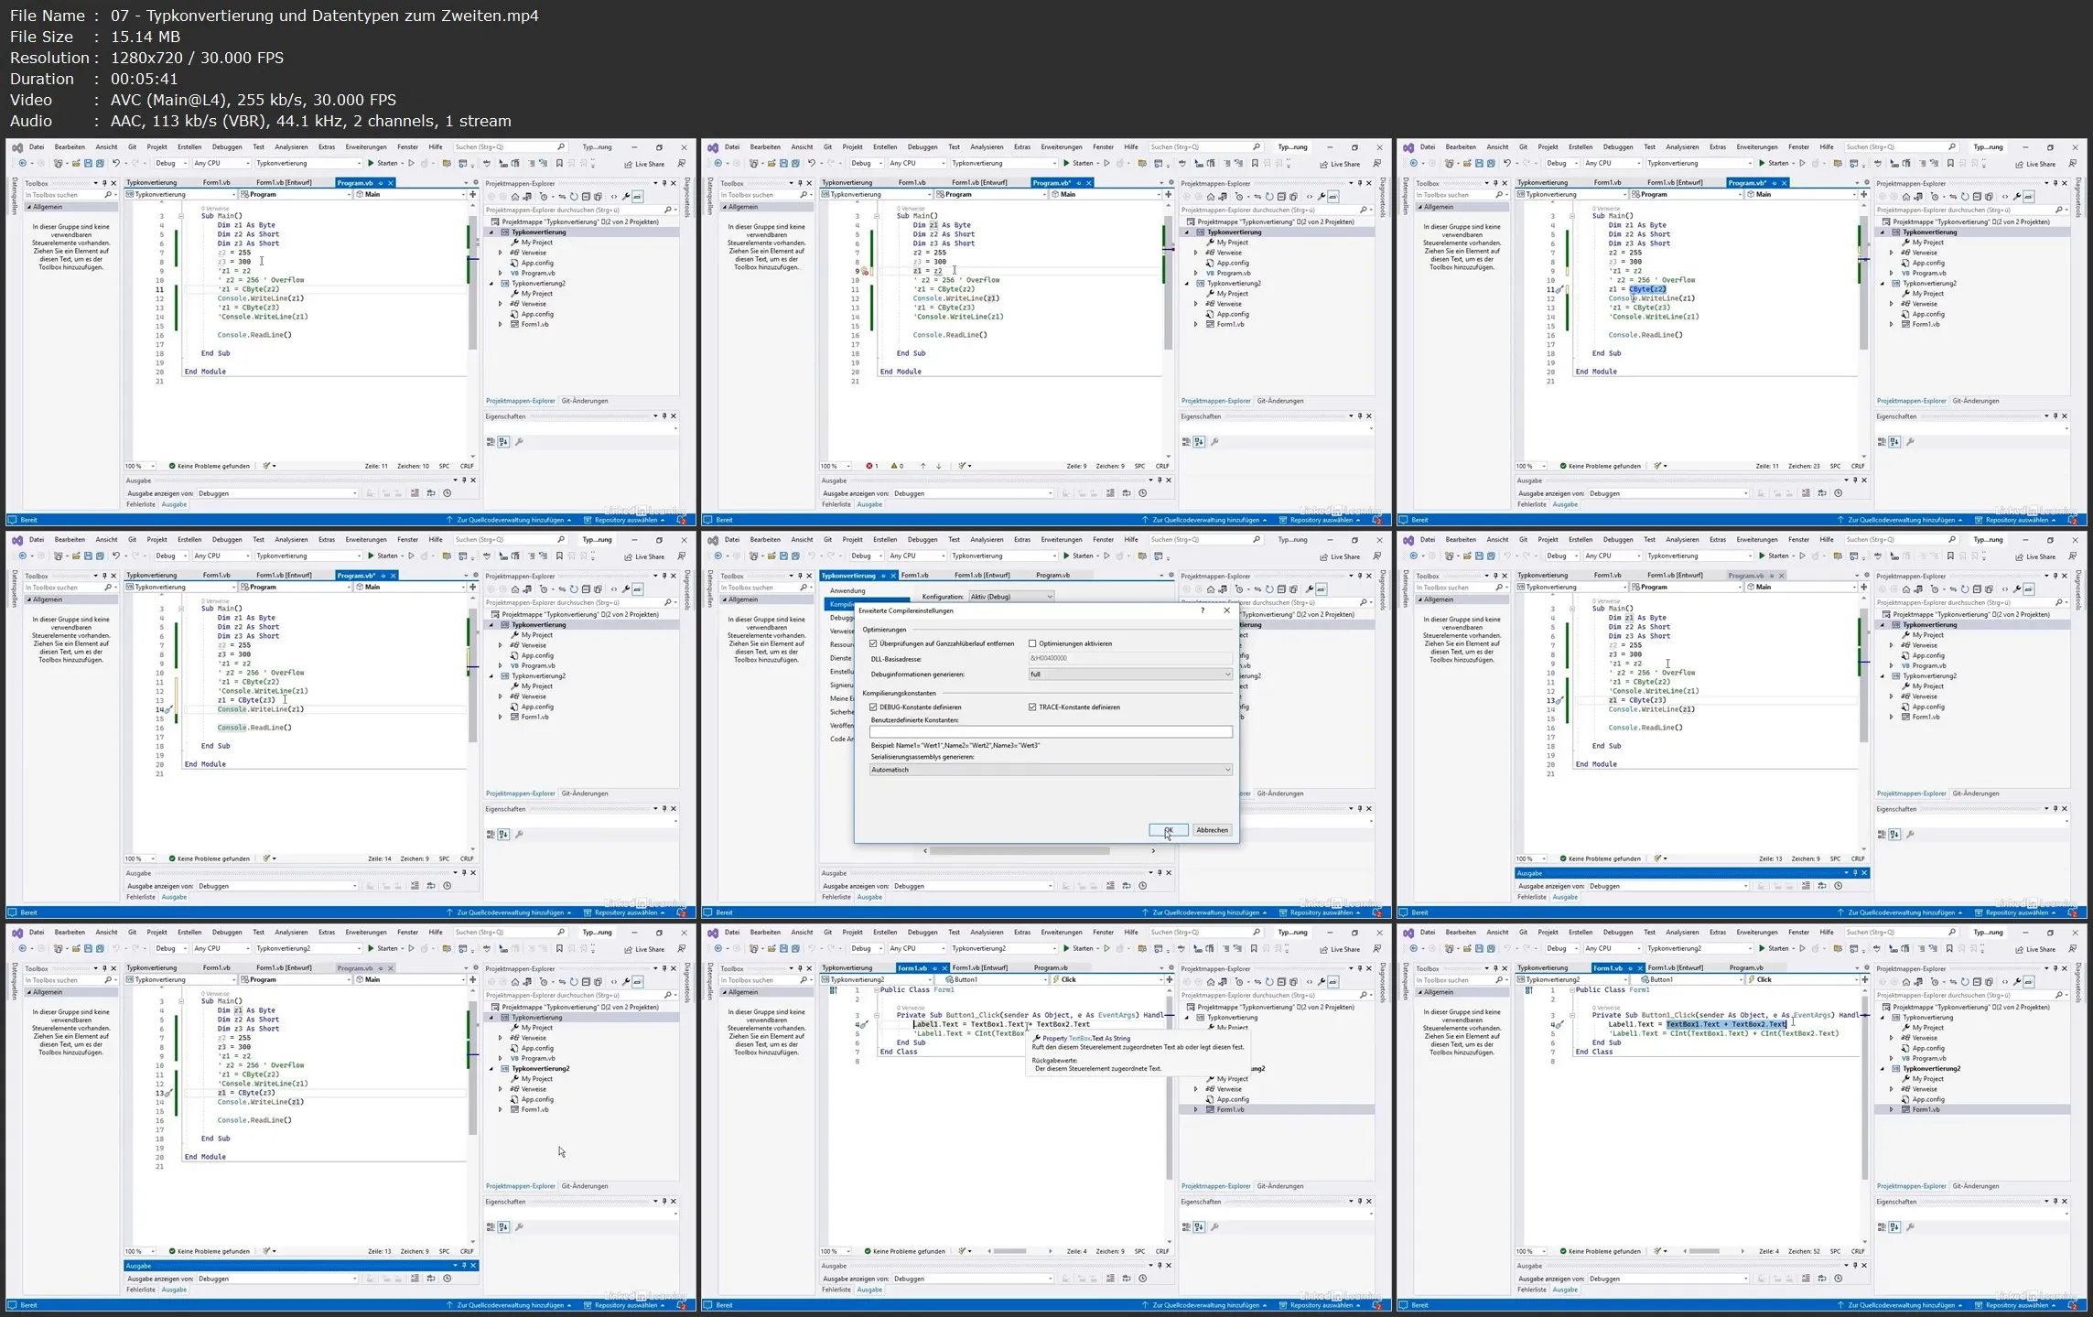Viewport: 2093px width, 1317px height.
Task: Select the Anwendung page in project properties
Action: tap(847, 591)
